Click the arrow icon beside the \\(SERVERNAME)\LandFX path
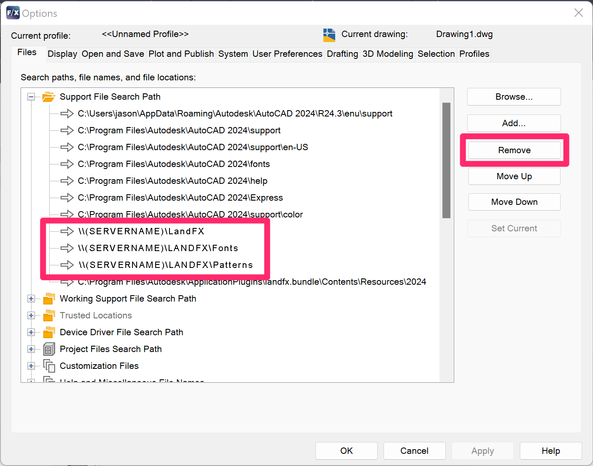Screen dimensions: 593x466 tap(67, 231)
